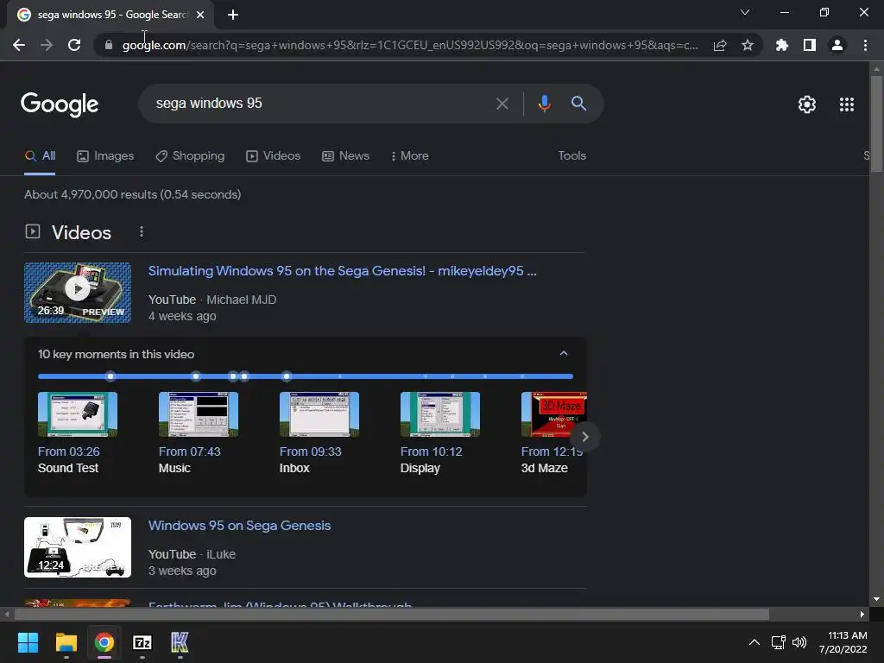Open the Chrome extensions menu
This screenshot has height=663, width=884.
coord(781,45)
